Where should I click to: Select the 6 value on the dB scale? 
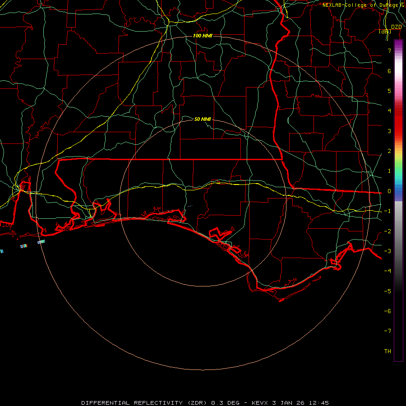point(389,71)
